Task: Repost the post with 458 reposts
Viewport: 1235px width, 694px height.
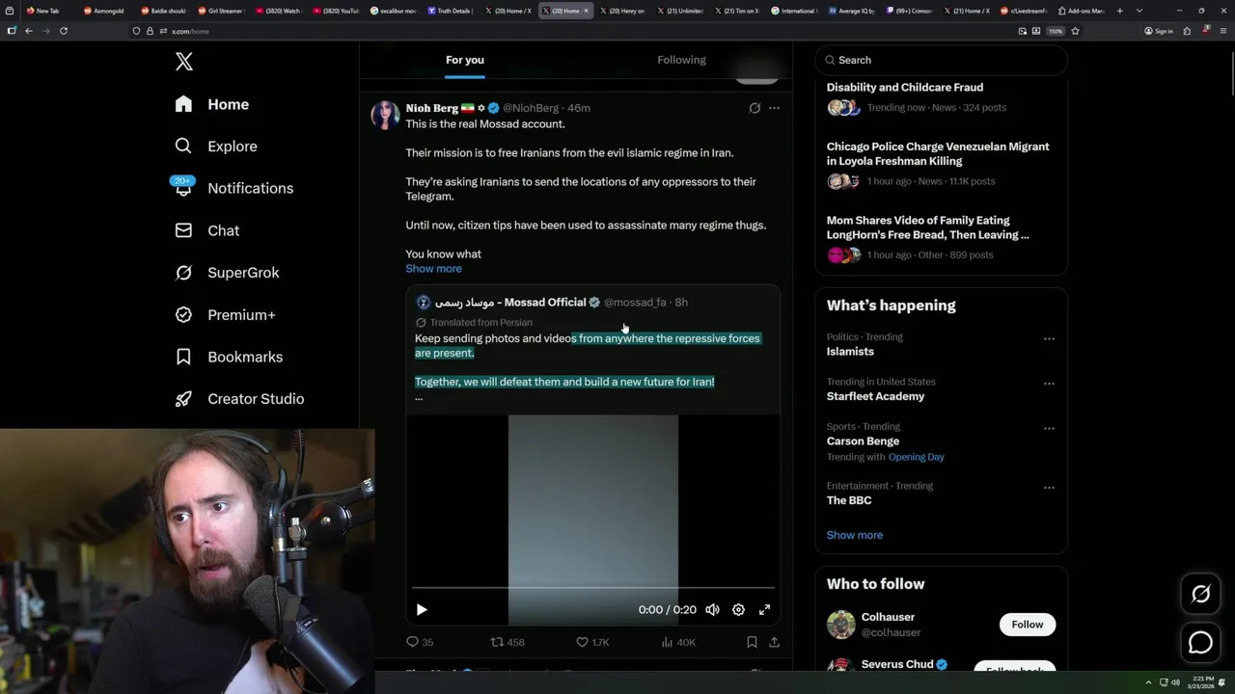Action: coord(508,642)
